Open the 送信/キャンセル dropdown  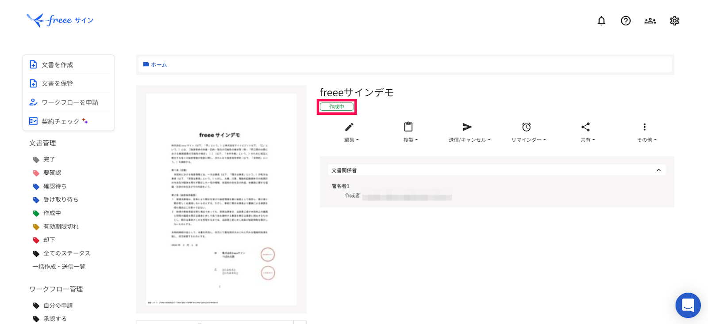469,140
